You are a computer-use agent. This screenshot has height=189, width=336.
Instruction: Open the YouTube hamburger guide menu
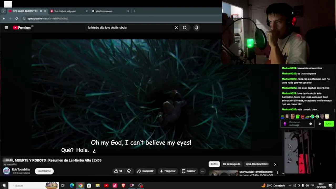[x=6, y=28]
